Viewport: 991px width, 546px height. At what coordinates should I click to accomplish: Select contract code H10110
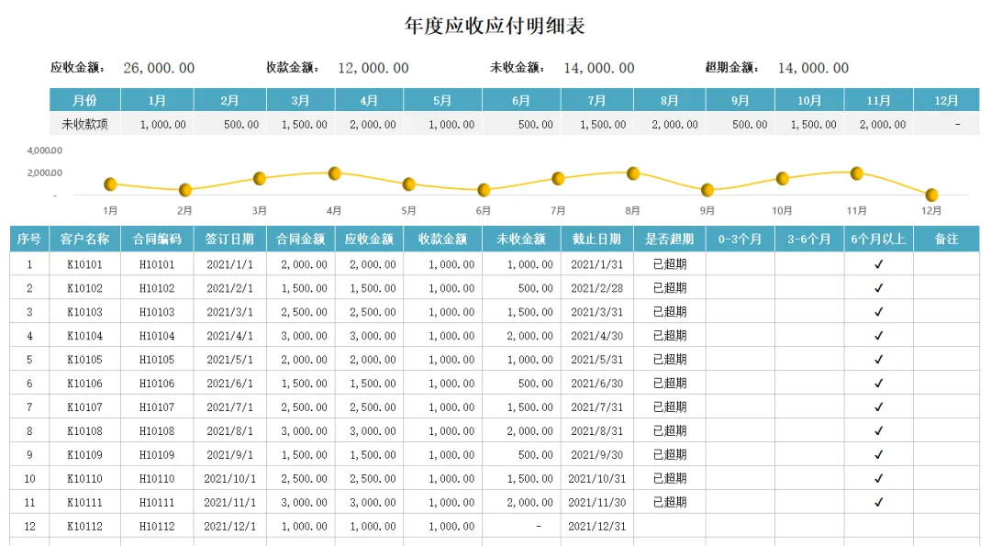(x=157, y=478)
